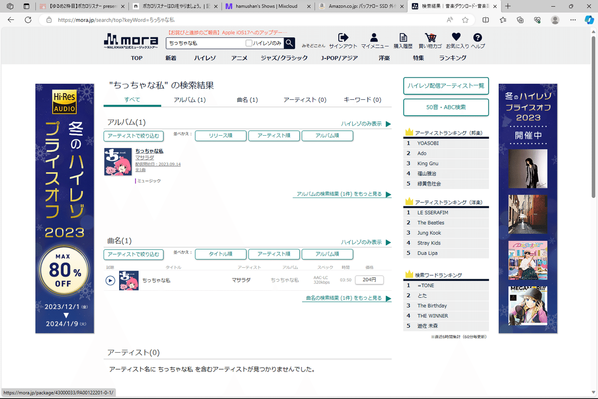The width and height of the screenshot is (598, 399).
Task: Open browser essentials heart icon
Action: click(x=537, y=20)
